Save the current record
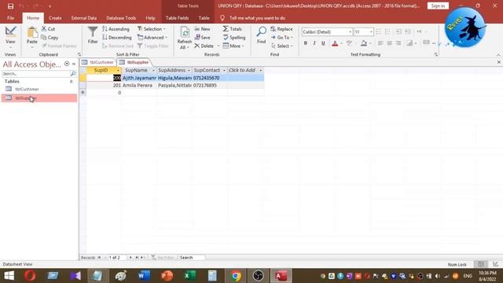 (203, 38)
